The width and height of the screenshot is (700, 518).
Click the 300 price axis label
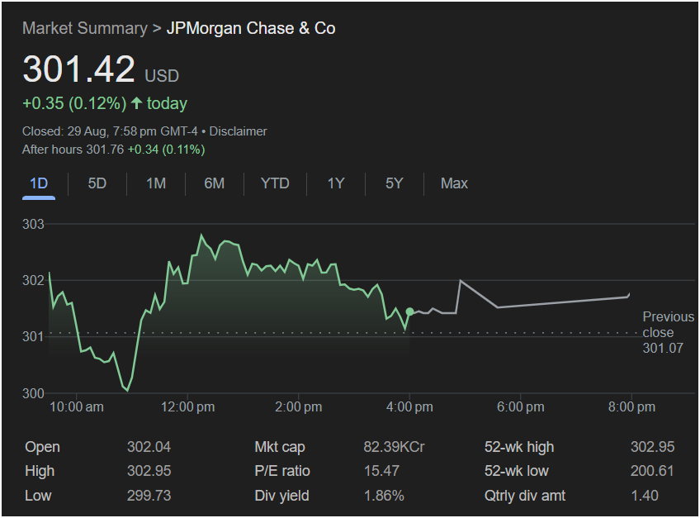[34, 393]
